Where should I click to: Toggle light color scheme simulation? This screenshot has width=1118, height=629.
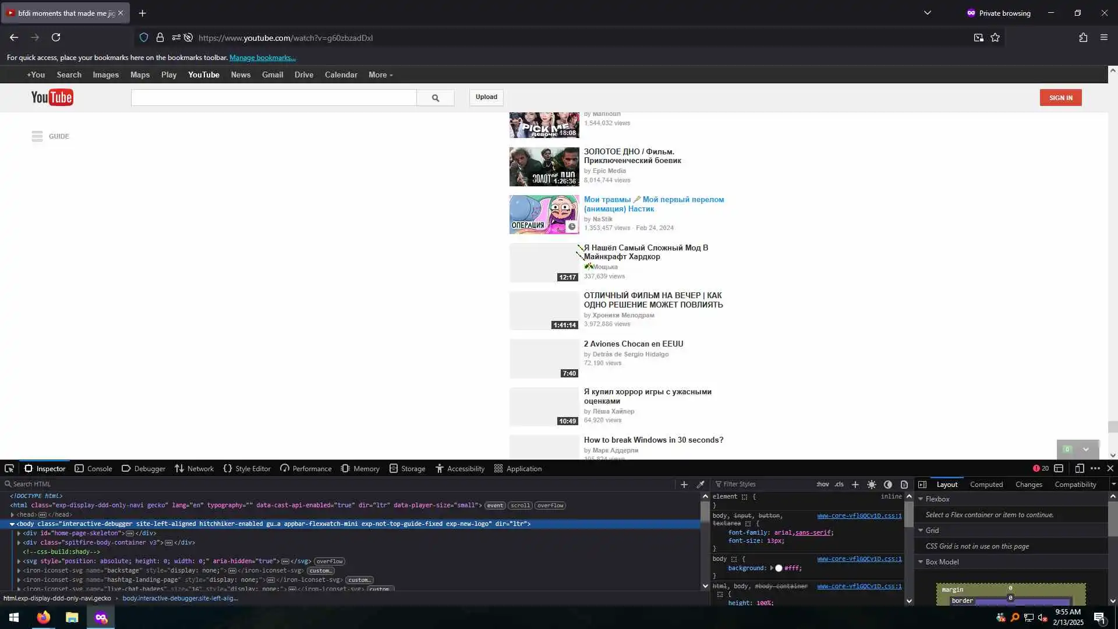click(x=871, y=484)
